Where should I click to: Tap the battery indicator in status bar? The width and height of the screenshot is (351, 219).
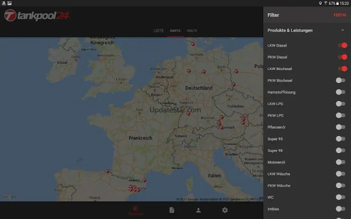337,3
